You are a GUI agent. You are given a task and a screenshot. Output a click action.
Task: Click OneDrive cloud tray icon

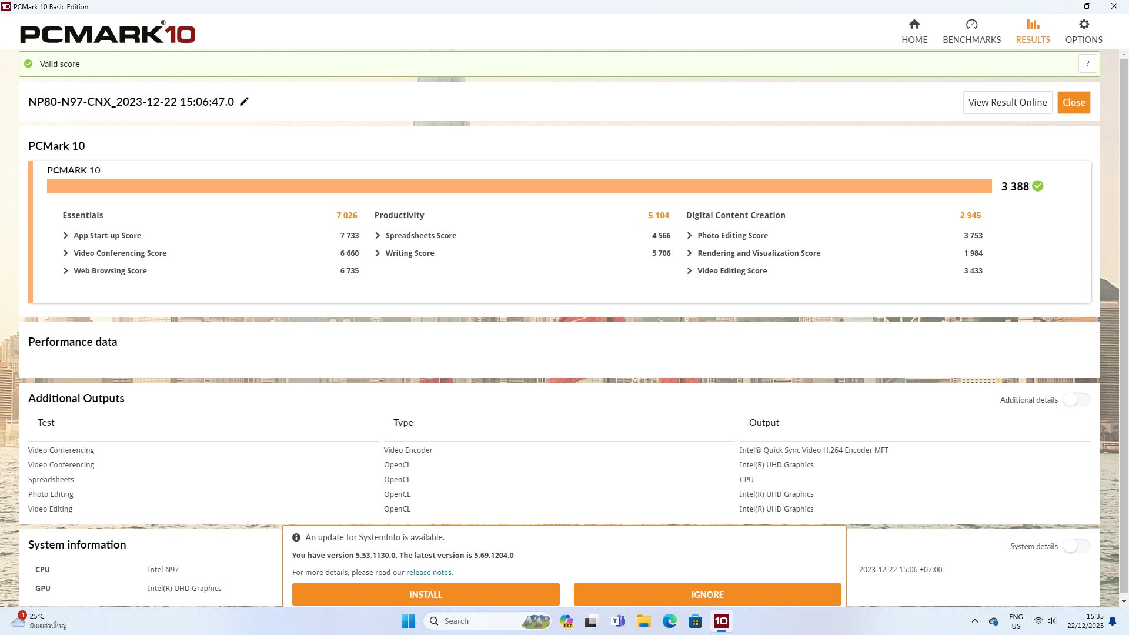[x=994, y=621]
